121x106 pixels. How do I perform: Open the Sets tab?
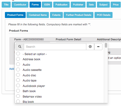click(91, 5)
